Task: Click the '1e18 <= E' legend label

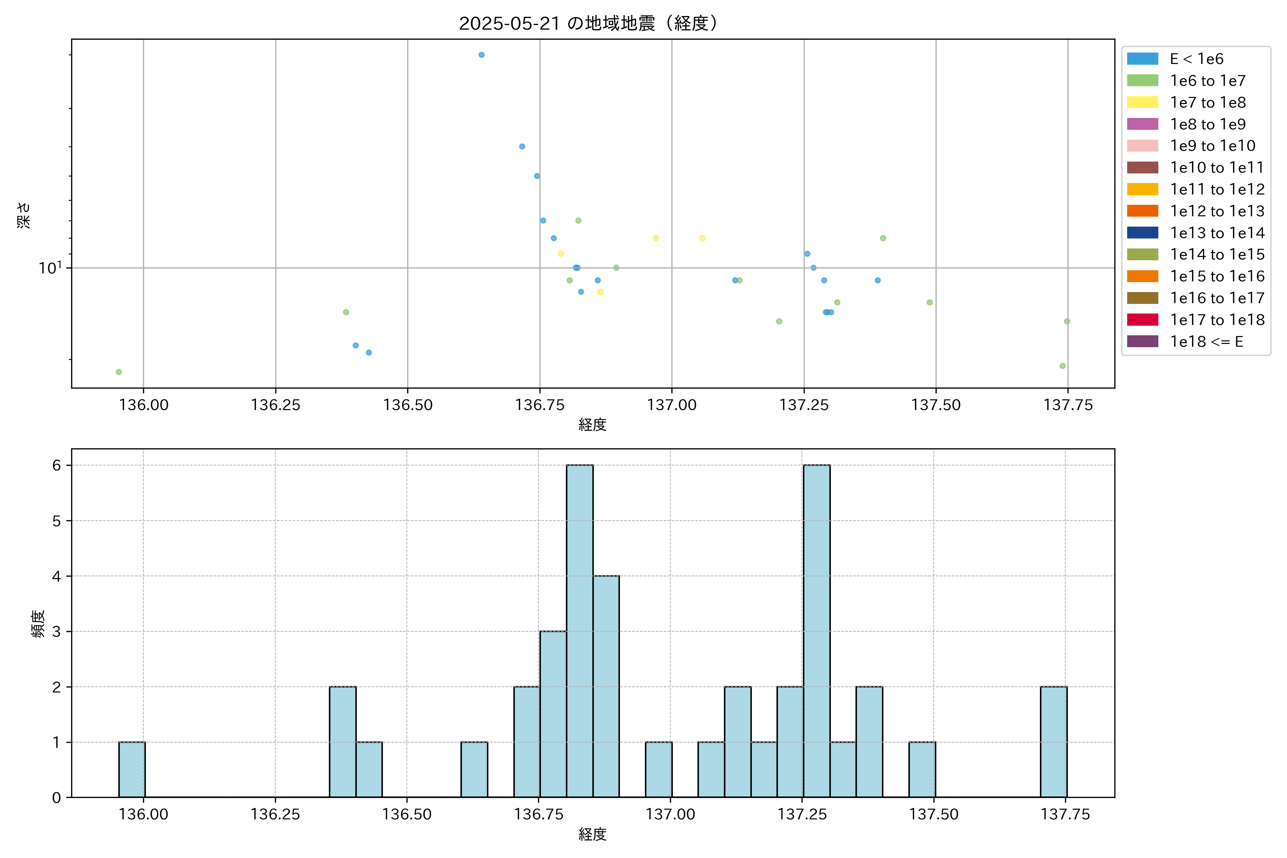Action: pyautogui.click(x=1207, y=341)
